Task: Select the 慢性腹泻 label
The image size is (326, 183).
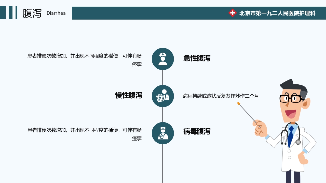Action: (x=129, y=96)
